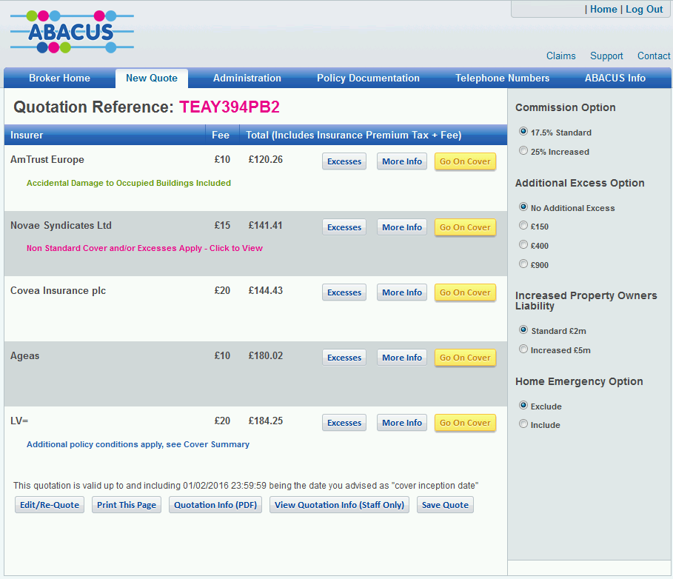Switch to the New Quote tab
Image resolution: width=673 pixels, height=579 pixels.
click(152, 78)
